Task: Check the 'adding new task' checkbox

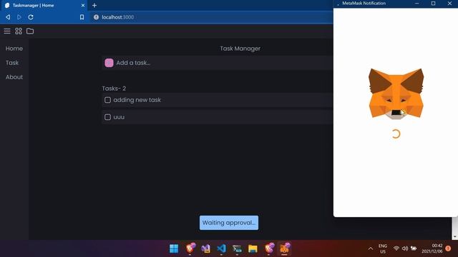Action: [107, 100]
